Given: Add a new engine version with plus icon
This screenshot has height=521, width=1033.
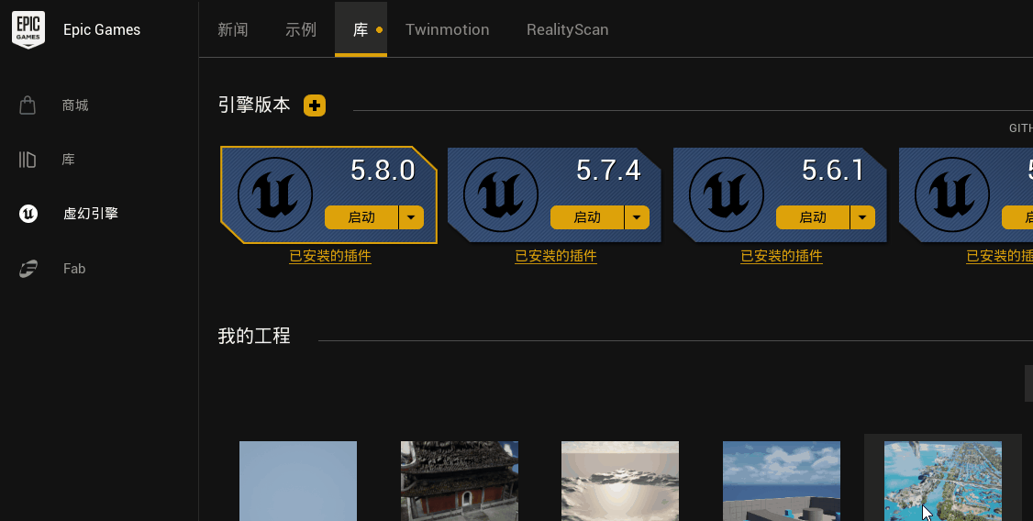Looking at the screenshot, I should pos(315,105).
